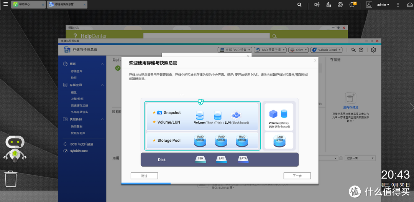Expand the admin account dropdown
The image size is (414, 202).
coord(383,5)
